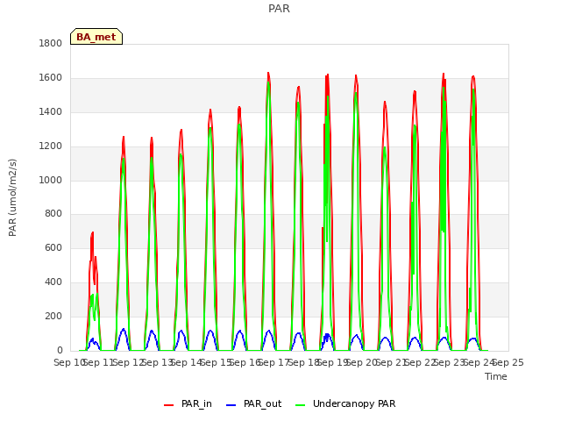Screen dimensions: 561x421
Task: Click the 1200 y-axis tick label
Action: pyautogui.click(x=51, y=146)
